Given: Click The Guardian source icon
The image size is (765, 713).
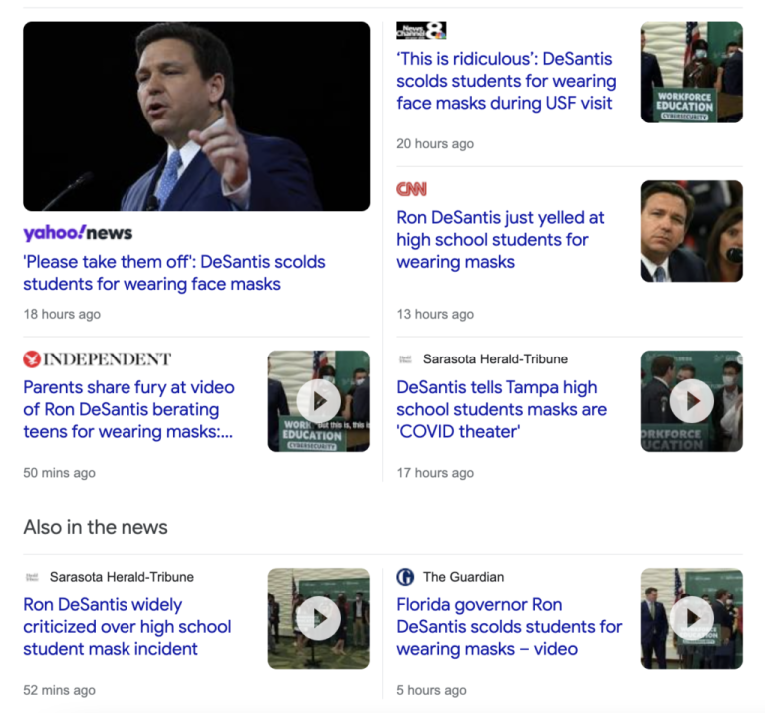Looking at the screenshot, I should coord(405,577).
